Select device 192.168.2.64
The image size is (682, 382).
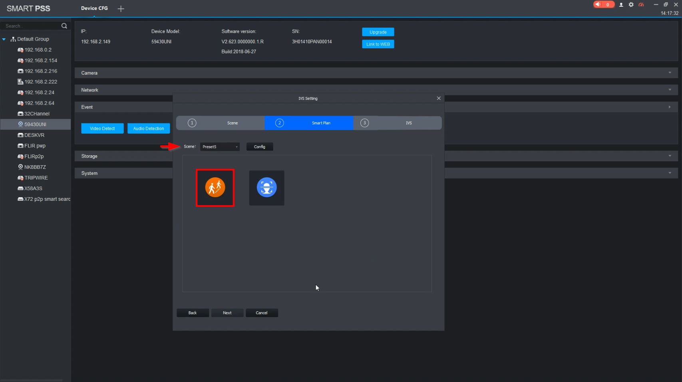[39, 103]
